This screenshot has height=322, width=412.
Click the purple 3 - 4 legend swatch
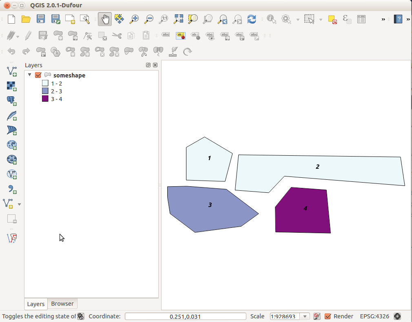(45, 99)
